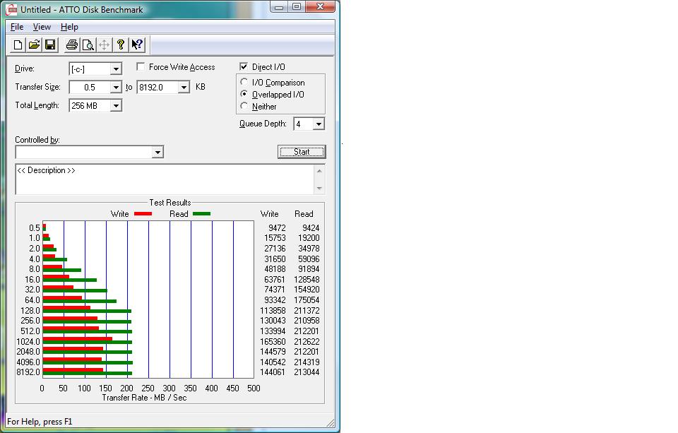Image resolution: width=678 pixels, height=433 pixels.
Task: Click the ATTO app icon in title bar
Action: pyautogui.click(x=12, y=9)
